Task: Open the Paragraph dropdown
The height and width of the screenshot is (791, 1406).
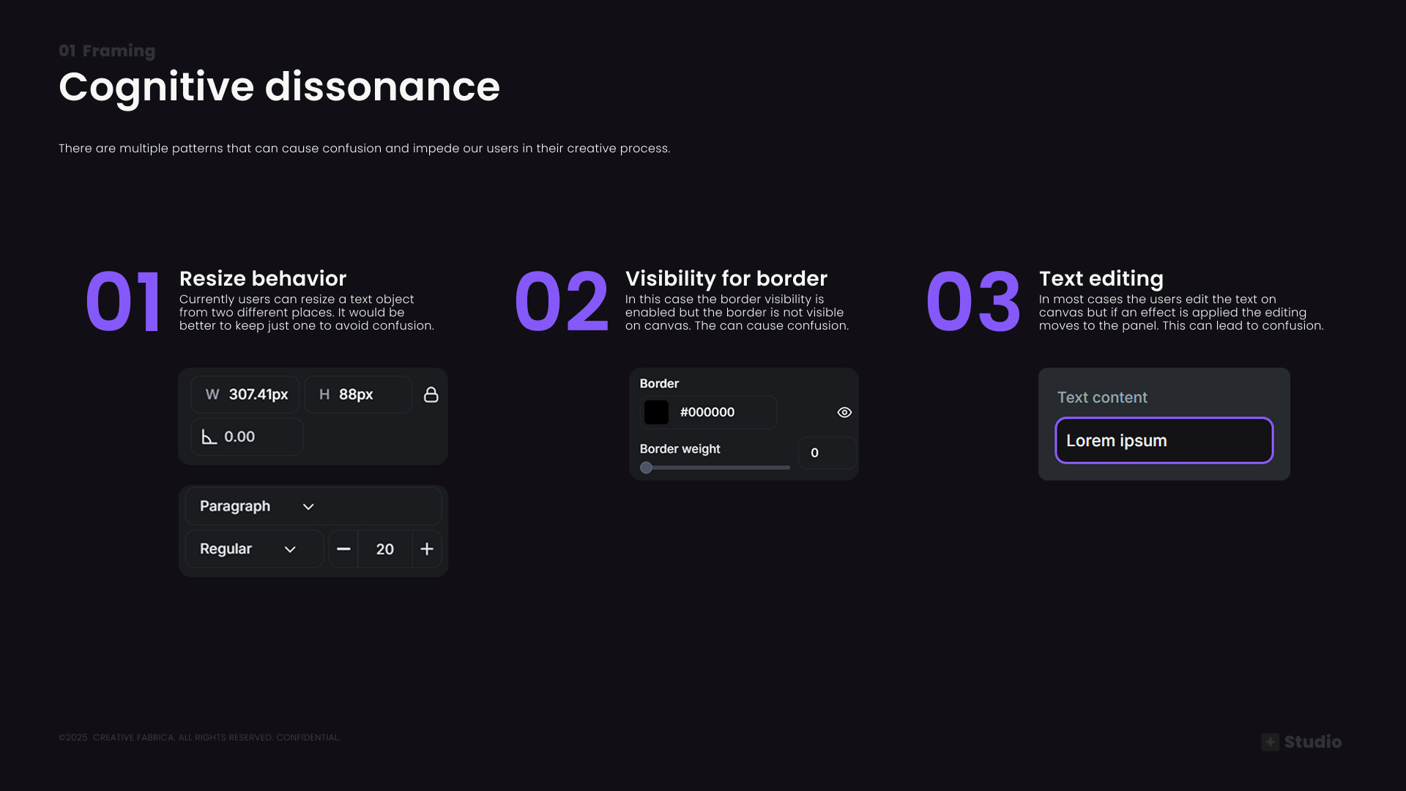Action: [x=249, y=506]
